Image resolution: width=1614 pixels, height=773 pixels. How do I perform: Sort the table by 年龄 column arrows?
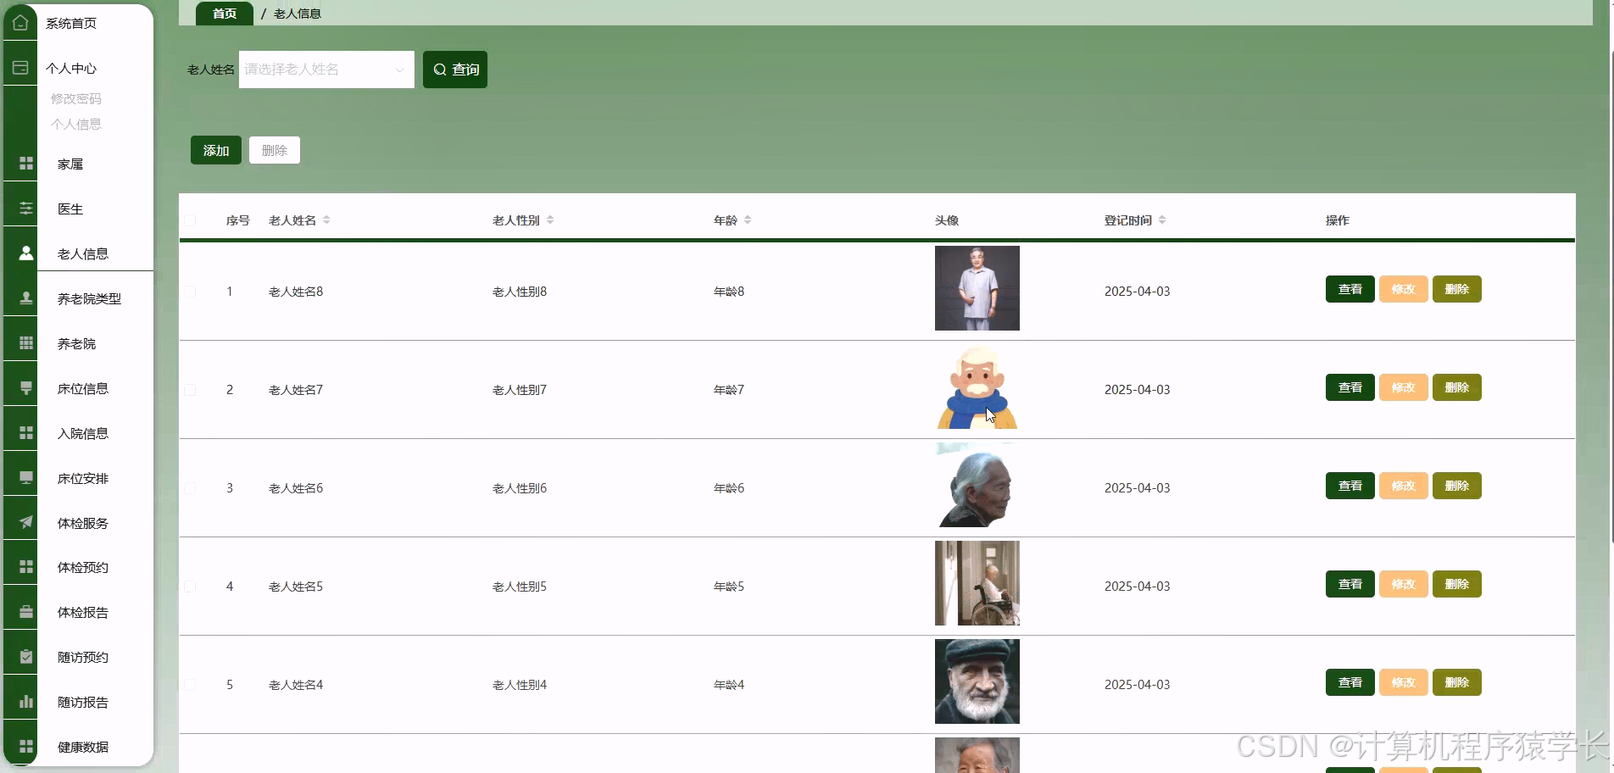(748, 220)
